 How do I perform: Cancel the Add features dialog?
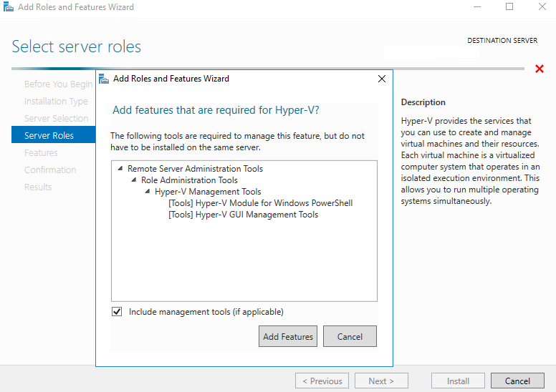tap(350, 336)
